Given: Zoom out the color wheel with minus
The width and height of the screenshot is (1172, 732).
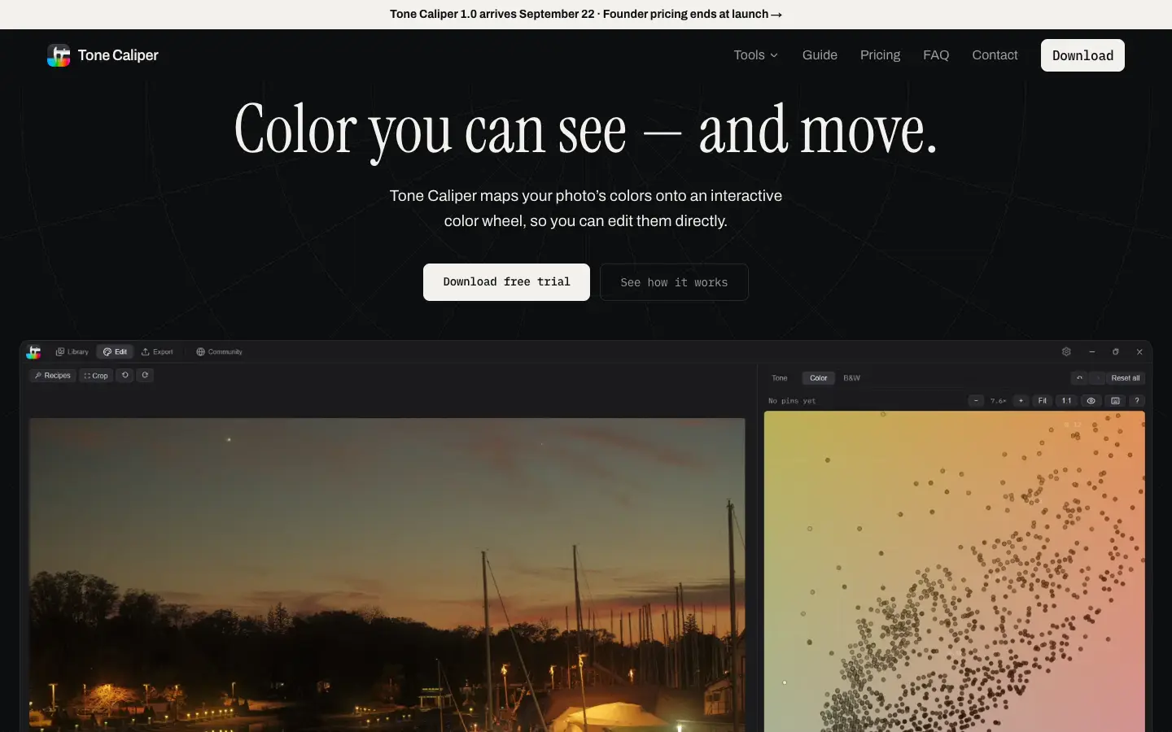Looking at the screenshot, I should coord(977,401).
